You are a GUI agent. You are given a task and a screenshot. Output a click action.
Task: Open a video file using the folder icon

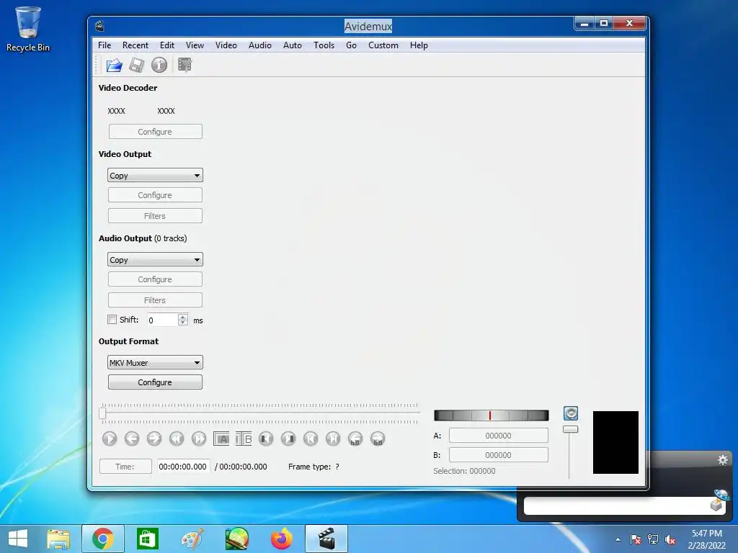point(115,65)
